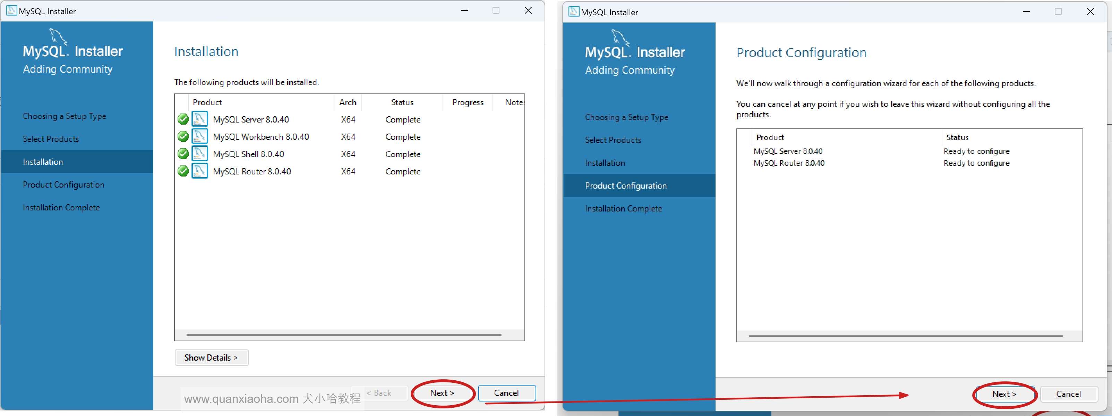Click the title bar icon of Installation window
The height and width of the screenshot is (416, 1112).
[x=11, y=11]
